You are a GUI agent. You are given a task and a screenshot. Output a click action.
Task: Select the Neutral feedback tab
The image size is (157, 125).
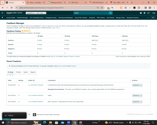click(x=25, y=72)
